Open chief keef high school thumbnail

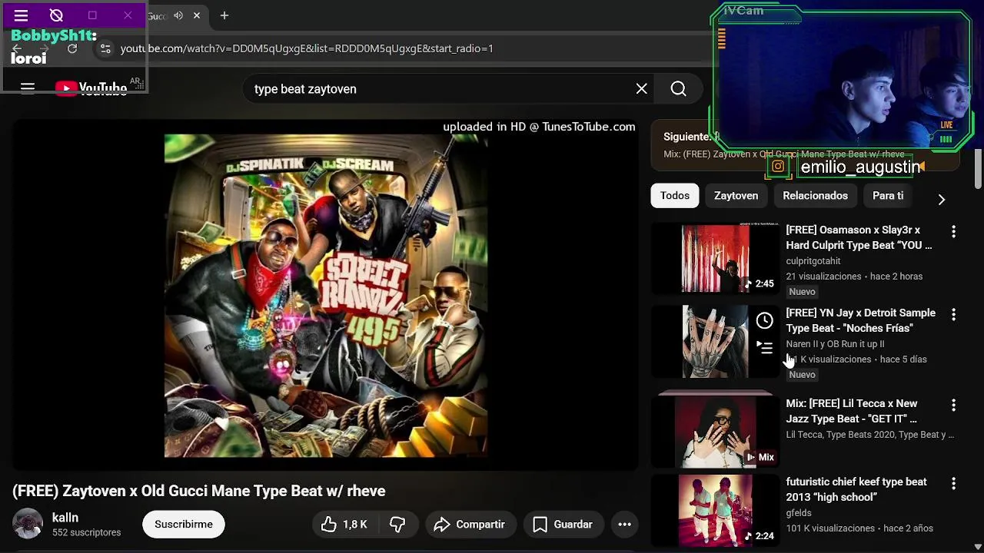(715, 510)
